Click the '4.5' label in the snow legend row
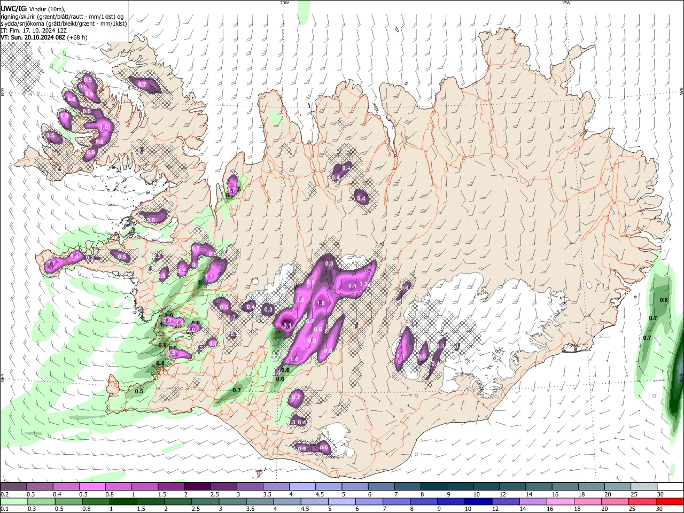684x513 pixels. tap(320, 494)
